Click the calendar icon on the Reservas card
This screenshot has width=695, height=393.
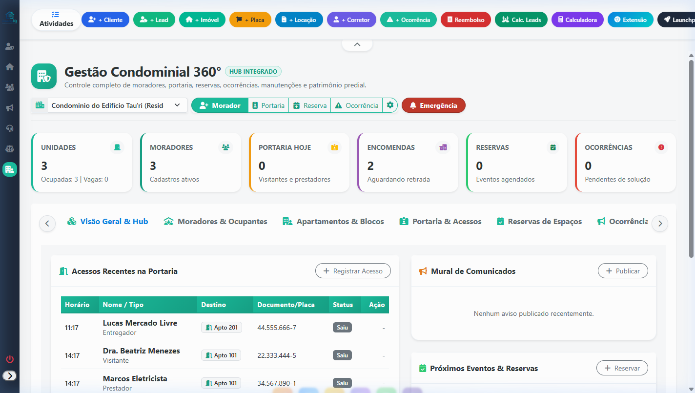[x=553, y=147]
